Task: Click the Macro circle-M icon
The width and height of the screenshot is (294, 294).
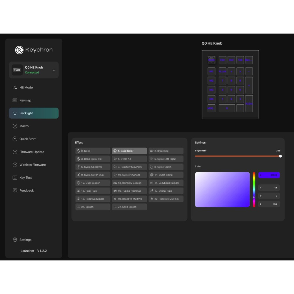Action: click(15, 126)
